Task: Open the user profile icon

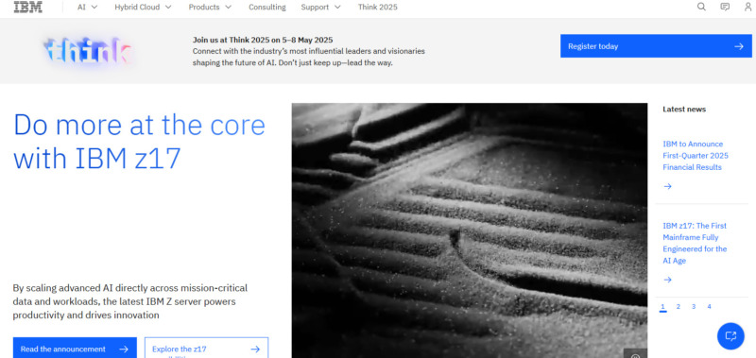Action: pos(747,7)
